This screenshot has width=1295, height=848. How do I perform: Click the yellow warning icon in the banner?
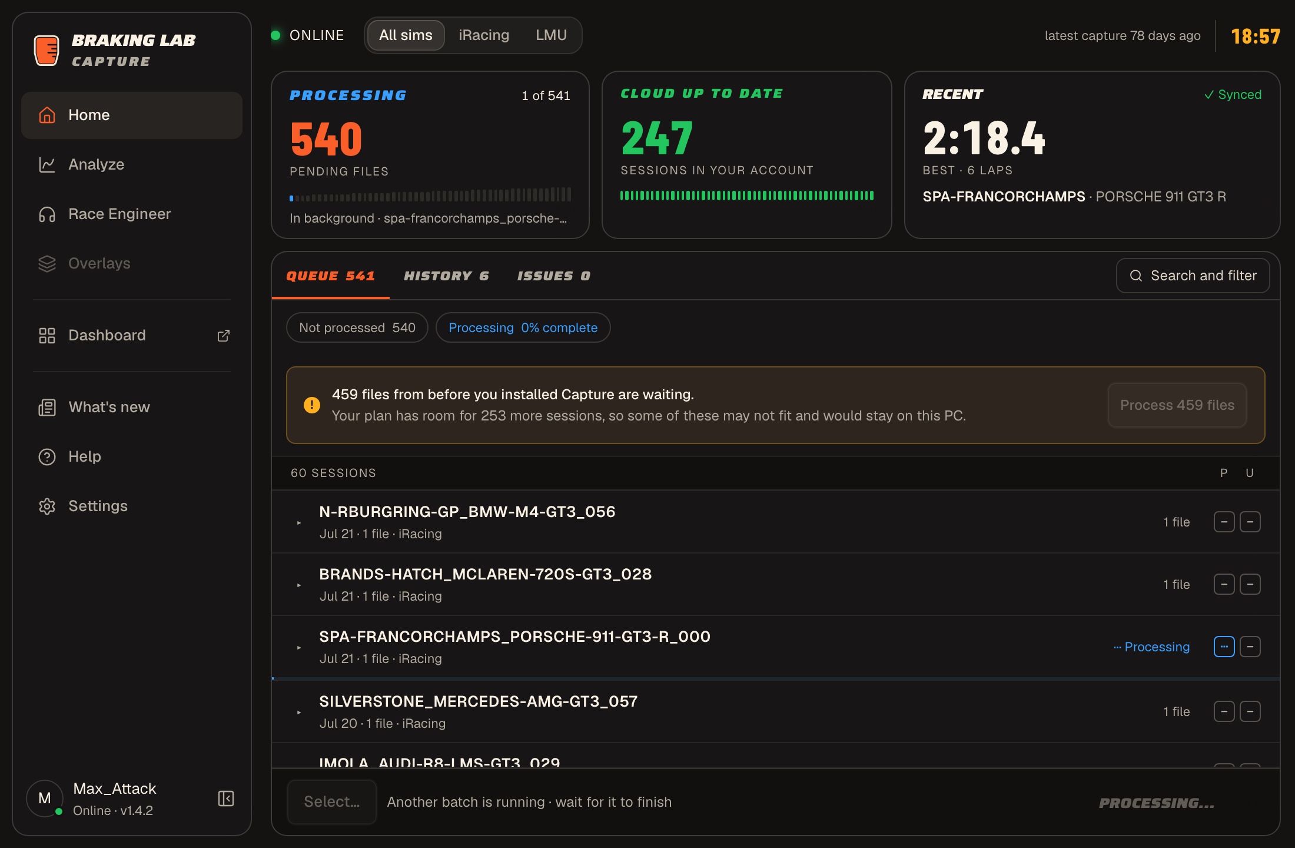tap(312, 405)
